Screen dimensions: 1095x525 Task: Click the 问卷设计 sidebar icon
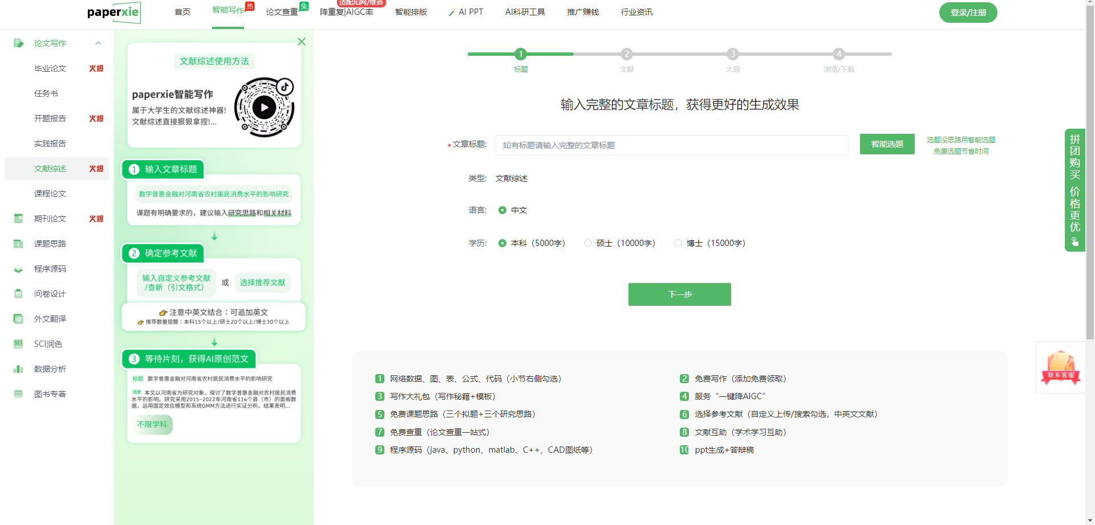click(x=19, y=293)
